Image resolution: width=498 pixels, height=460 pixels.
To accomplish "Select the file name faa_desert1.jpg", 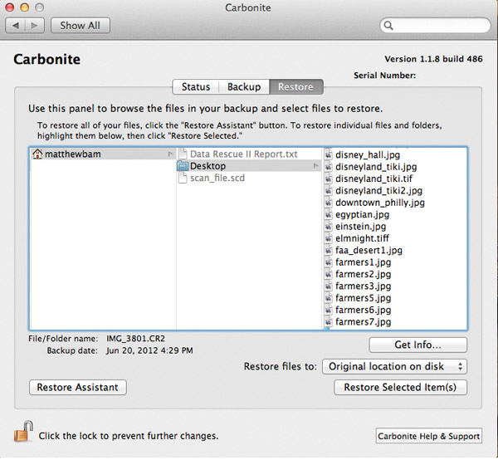I will [369, 250].
